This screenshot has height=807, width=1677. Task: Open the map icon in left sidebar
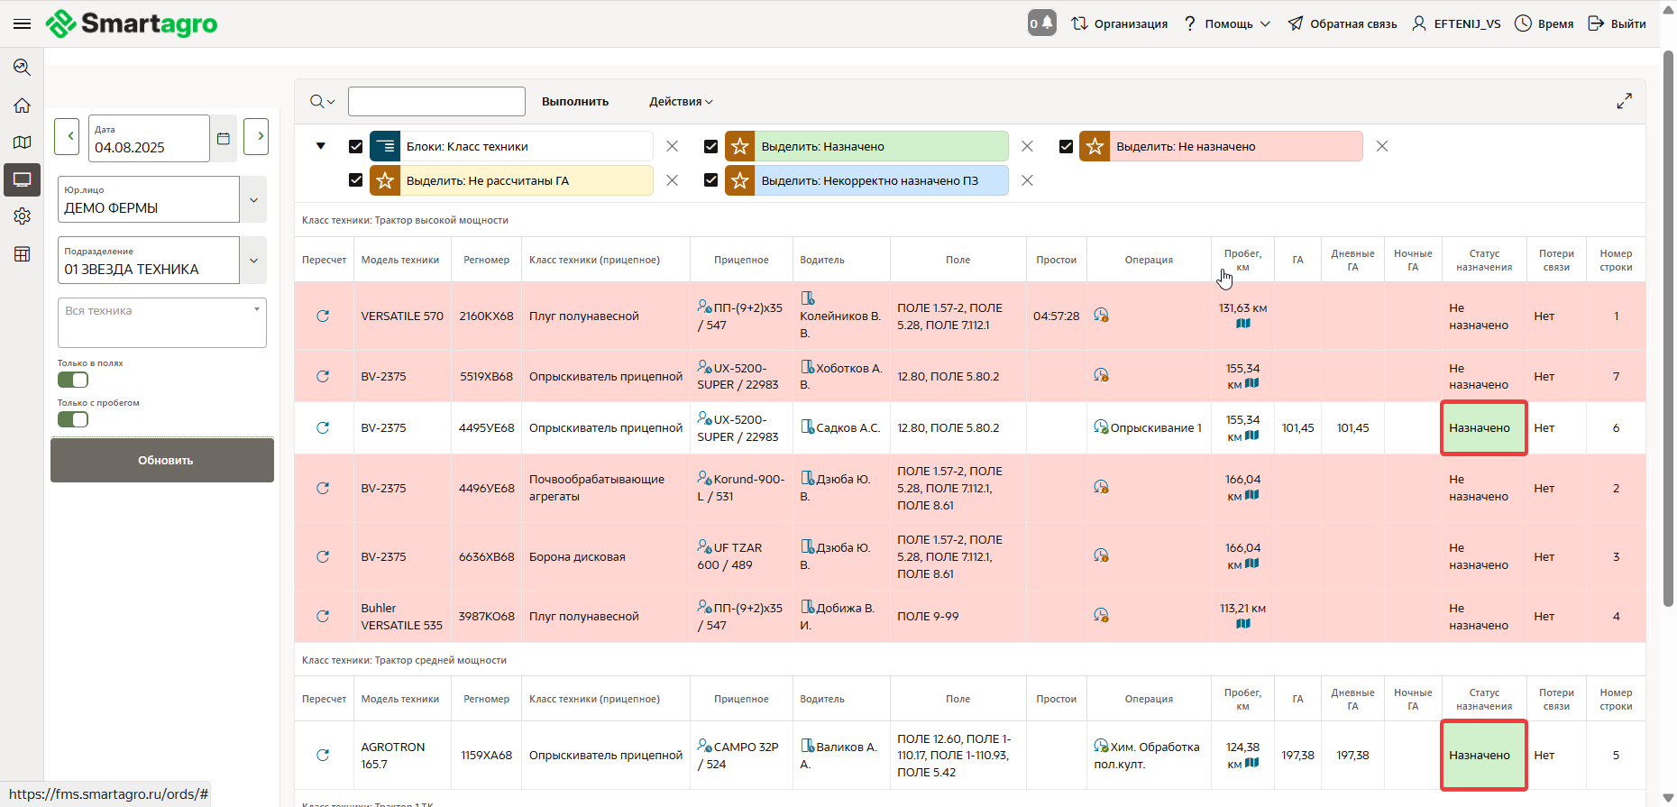pos(23,142)
